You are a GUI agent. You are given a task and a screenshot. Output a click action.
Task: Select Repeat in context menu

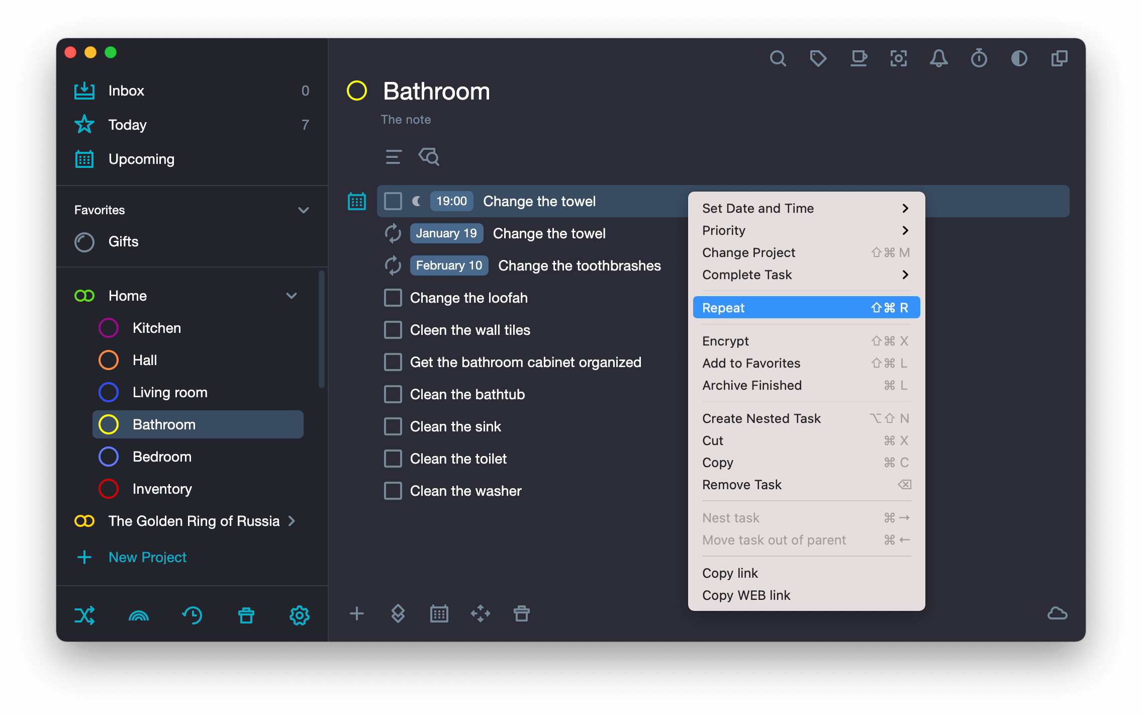(x=806, y=308)
